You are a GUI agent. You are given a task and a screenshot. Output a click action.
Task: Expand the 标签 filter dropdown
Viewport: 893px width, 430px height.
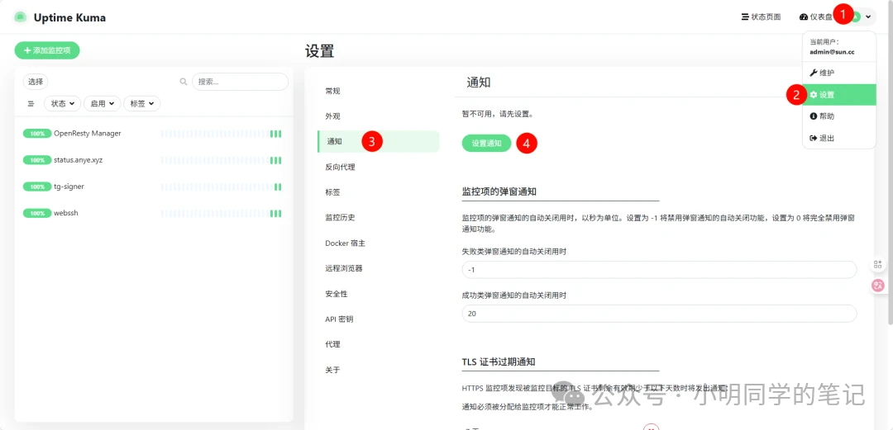coord(142,103)
